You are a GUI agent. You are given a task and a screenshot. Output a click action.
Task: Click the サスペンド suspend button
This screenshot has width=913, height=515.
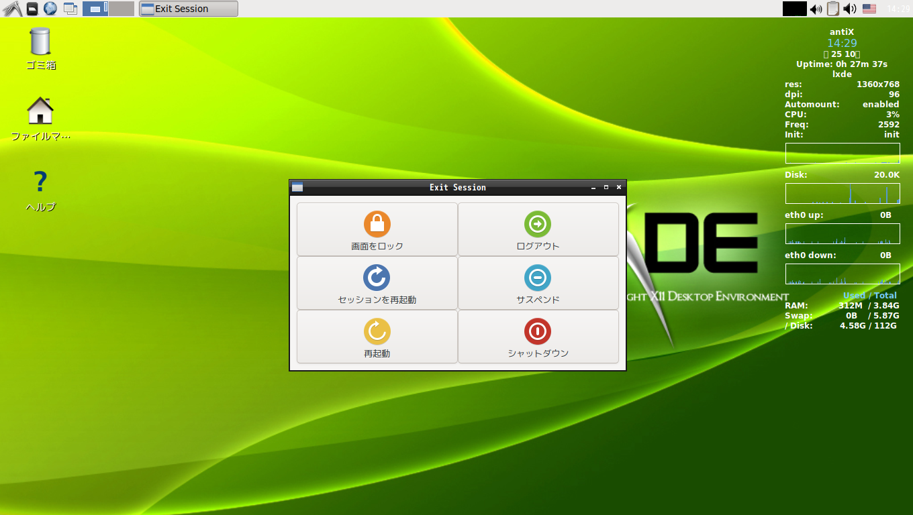point(538,283)
